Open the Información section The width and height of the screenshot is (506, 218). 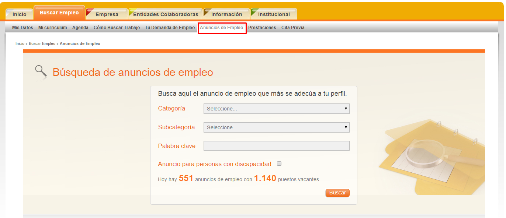228,14
